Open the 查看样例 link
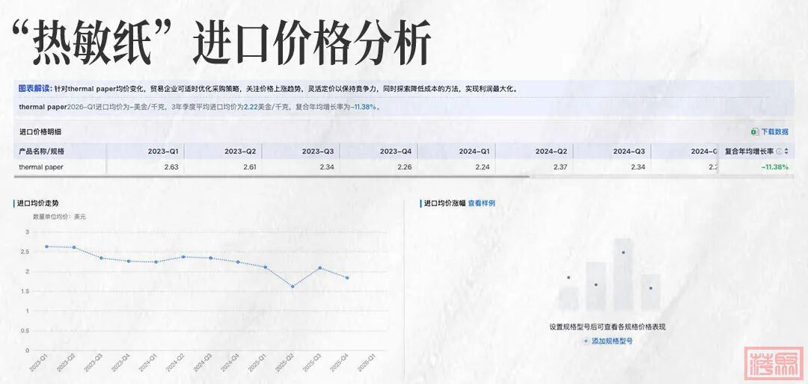 (x=481, y=203)
